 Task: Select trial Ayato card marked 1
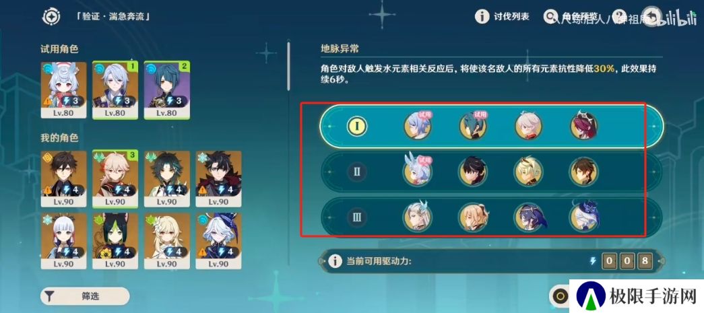point(115,90)
